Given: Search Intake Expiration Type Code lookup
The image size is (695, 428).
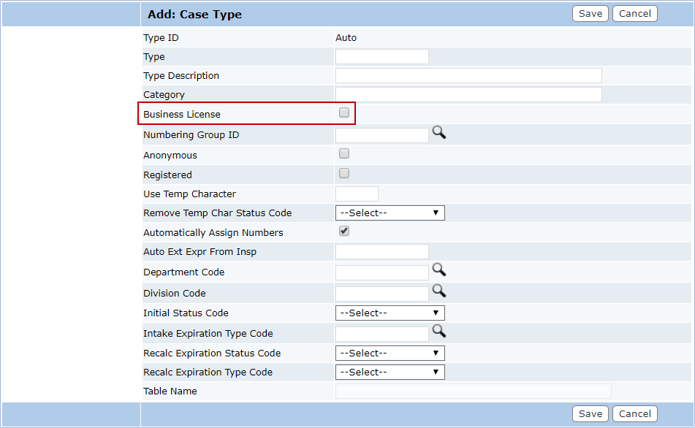Looking at the screenshot, I should [438, 331].
